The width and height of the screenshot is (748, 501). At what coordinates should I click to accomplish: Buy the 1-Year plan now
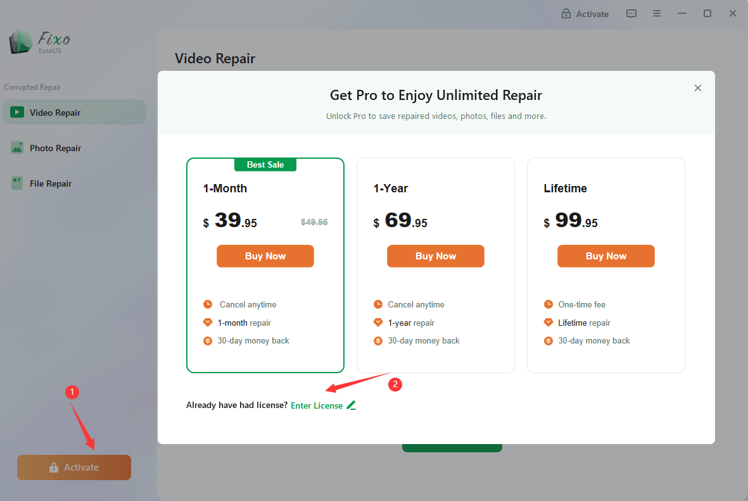point(436,256)
